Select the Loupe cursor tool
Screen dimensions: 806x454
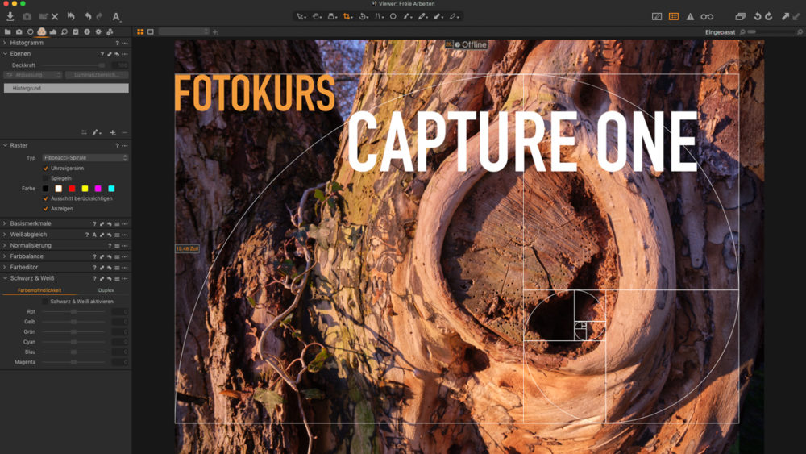332,16
